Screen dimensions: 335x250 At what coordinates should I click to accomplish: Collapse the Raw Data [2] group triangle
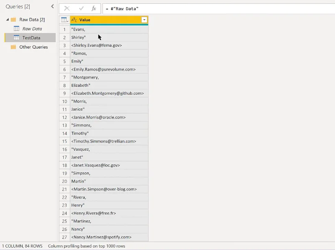[x=8, y=20]
